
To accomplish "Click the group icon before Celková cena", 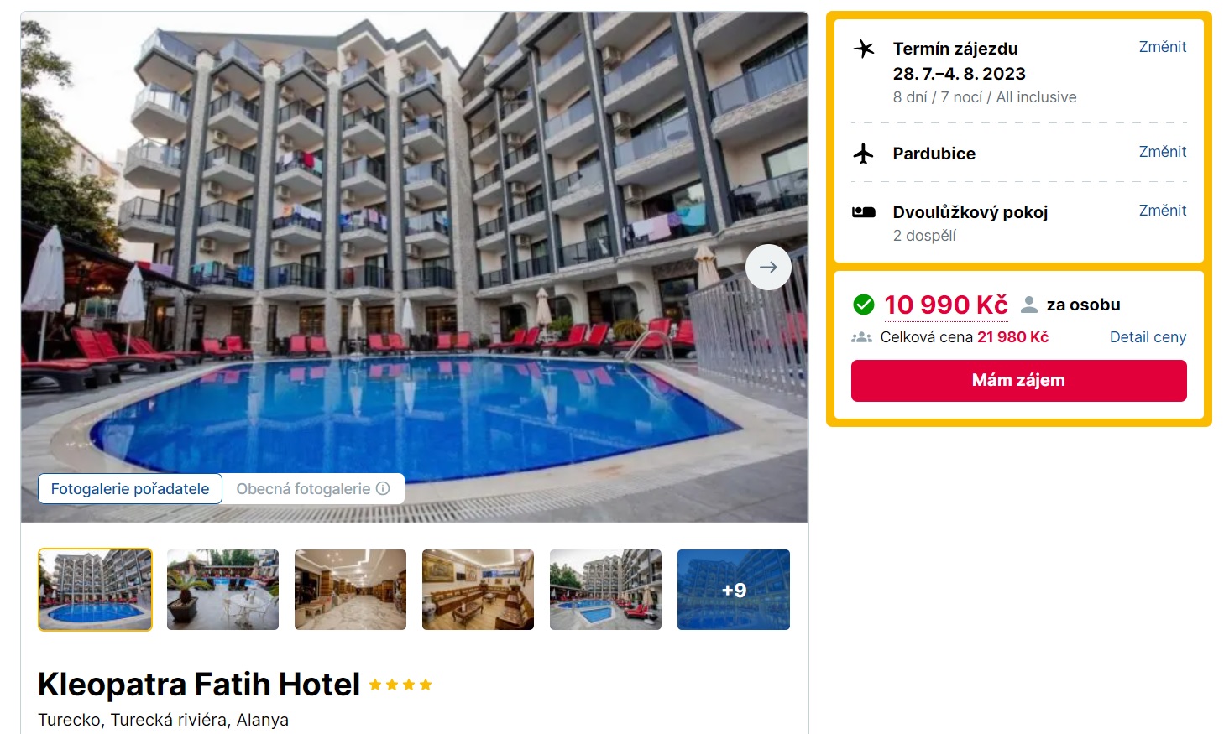I will (861, 337).
